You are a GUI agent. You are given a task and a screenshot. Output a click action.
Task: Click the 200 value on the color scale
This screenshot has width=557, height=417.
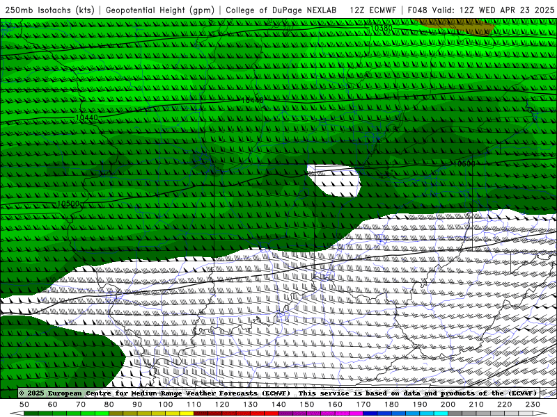tap(448, 404)
